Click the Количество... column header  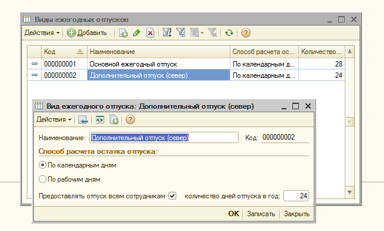pos(321,52)
